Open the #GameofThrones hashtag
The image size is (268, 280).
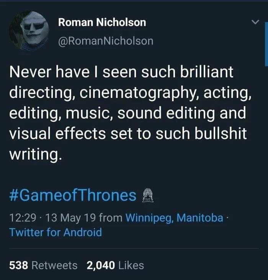click(x=72, y=195)
